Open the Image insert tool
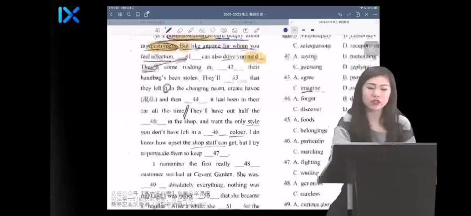The image size is (471, 216). click(x=234, y=30)
